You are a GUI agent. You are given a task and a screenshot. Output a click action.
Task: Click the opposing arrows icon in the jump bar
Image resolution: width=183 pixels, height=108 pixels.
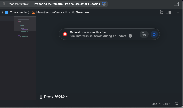161,12
